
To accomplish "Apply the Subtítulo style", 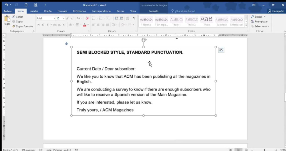I will tap(222, 21).
